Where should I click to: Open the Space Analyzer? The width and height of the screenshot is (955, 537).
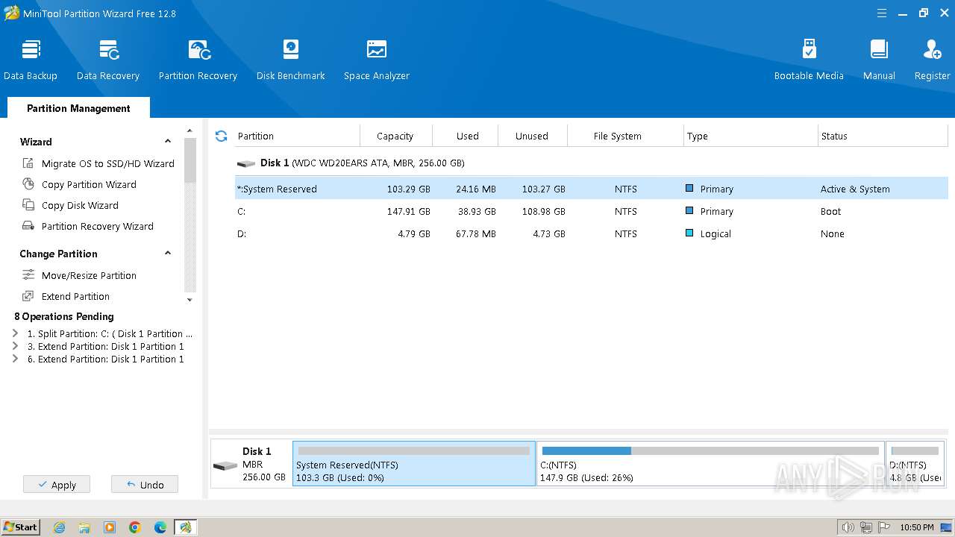coord(377,60)
